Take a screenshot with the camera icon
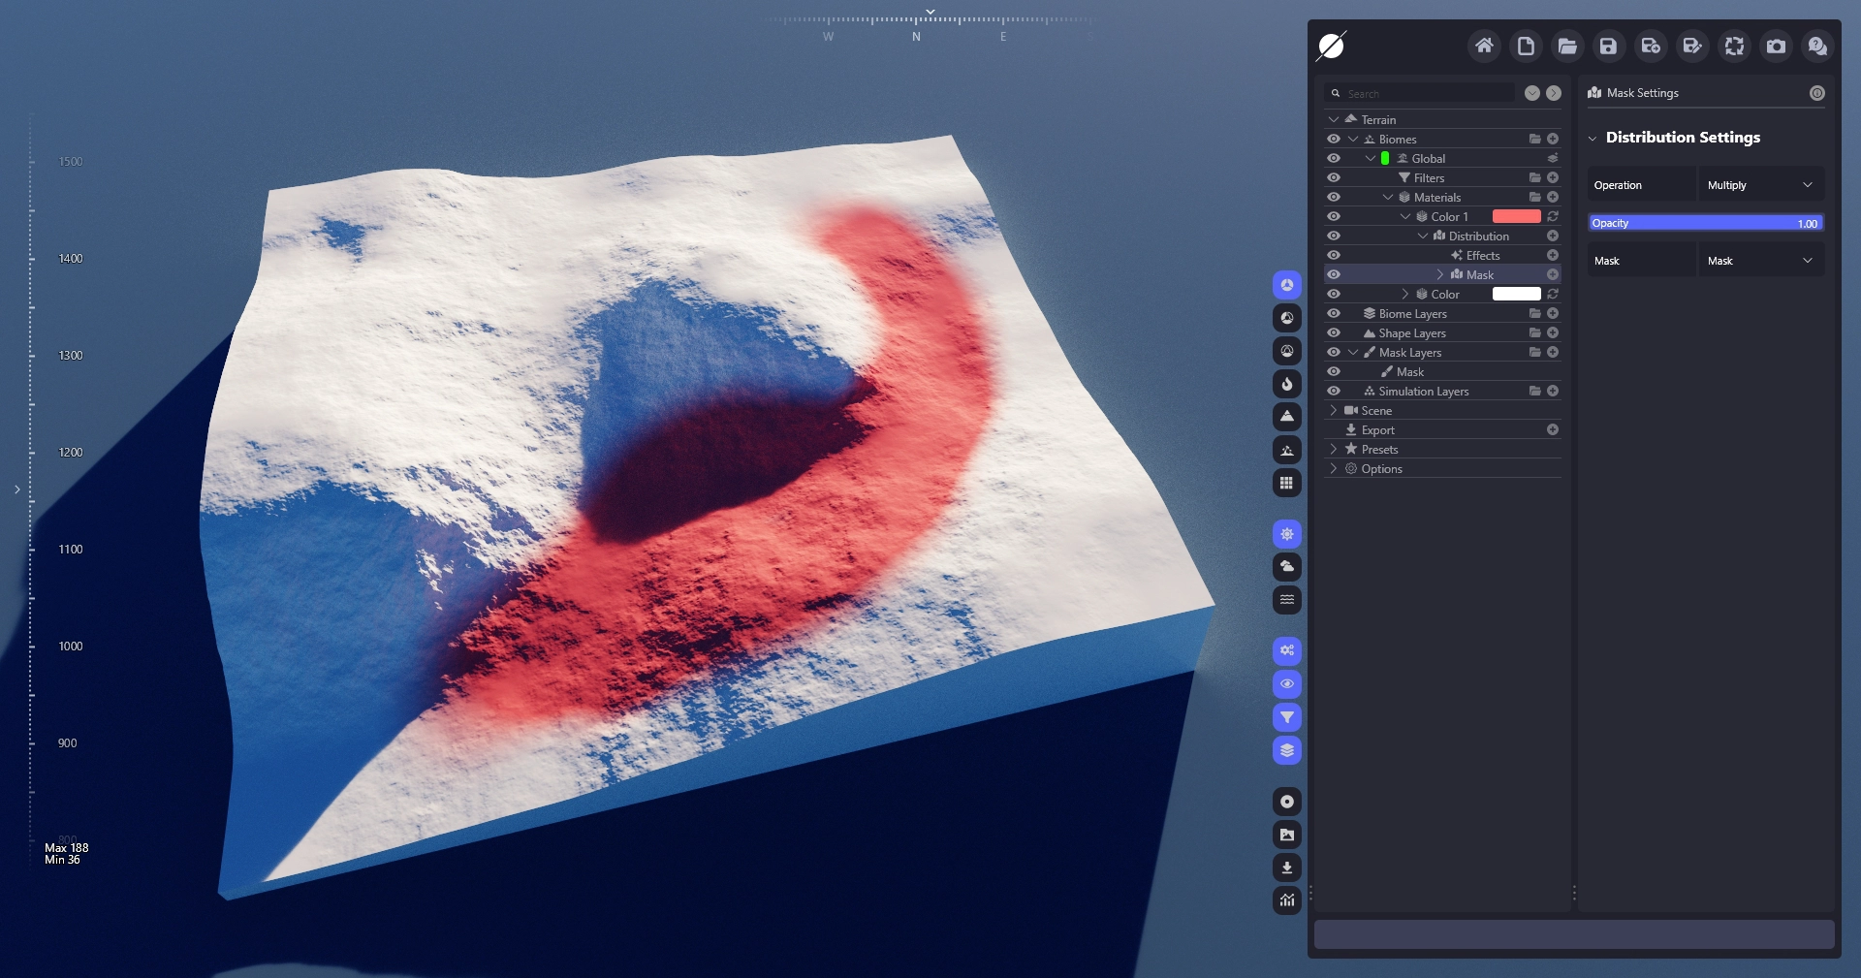This screenshot has height=978, width=1861. coord(1776,46)
